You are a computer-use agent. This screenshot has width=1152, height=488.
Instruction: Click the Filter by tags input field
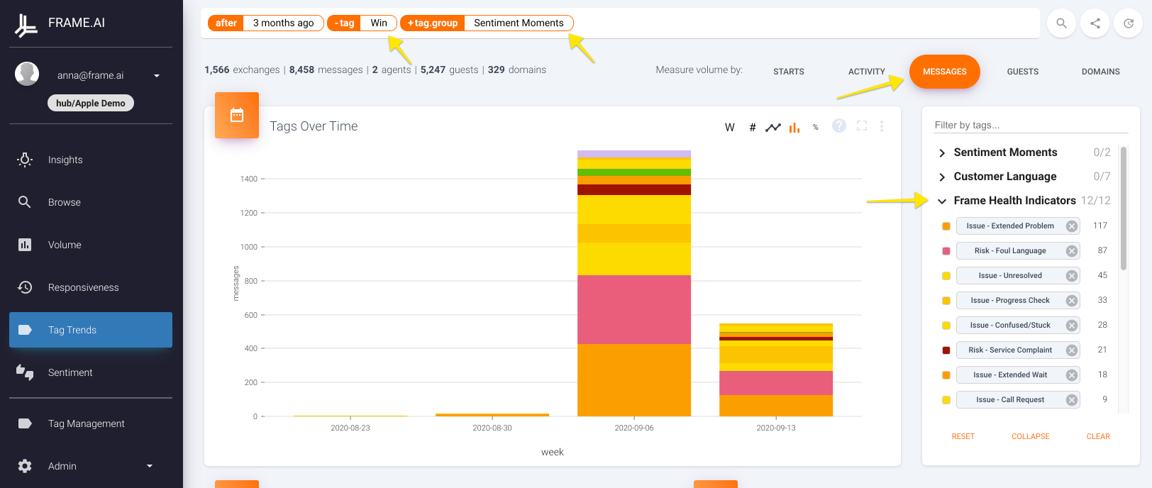click(x=1031, y=125)
